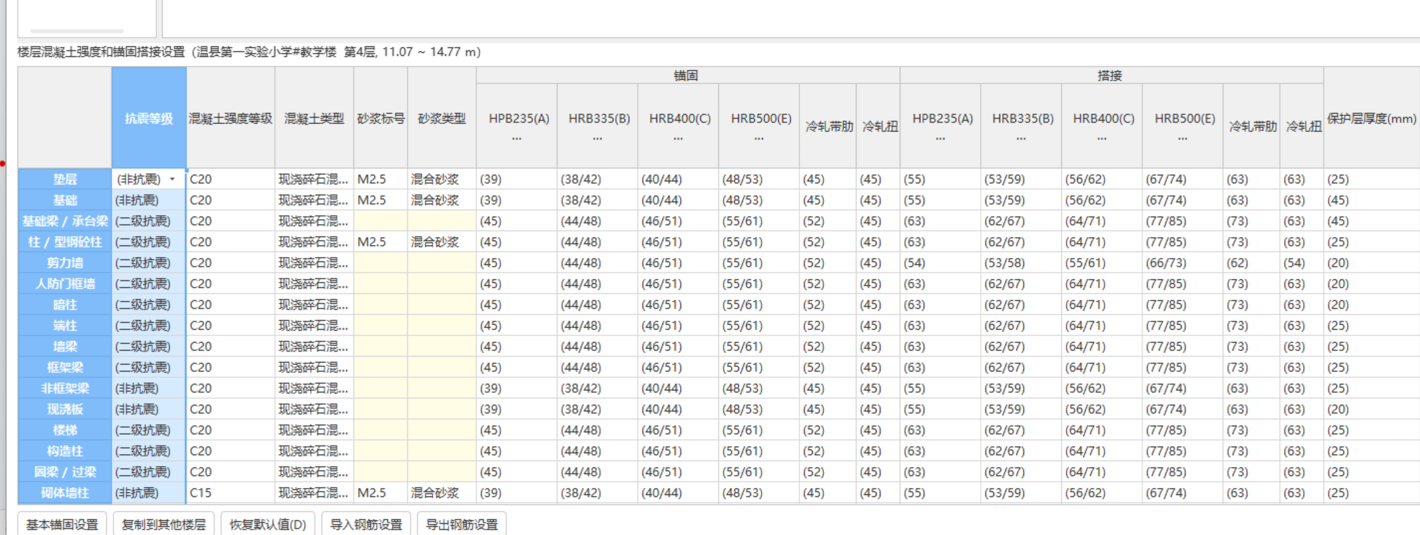Select the 垫层 row header
The width and height of the screenshot is (1420, 535).
point(64,179)
